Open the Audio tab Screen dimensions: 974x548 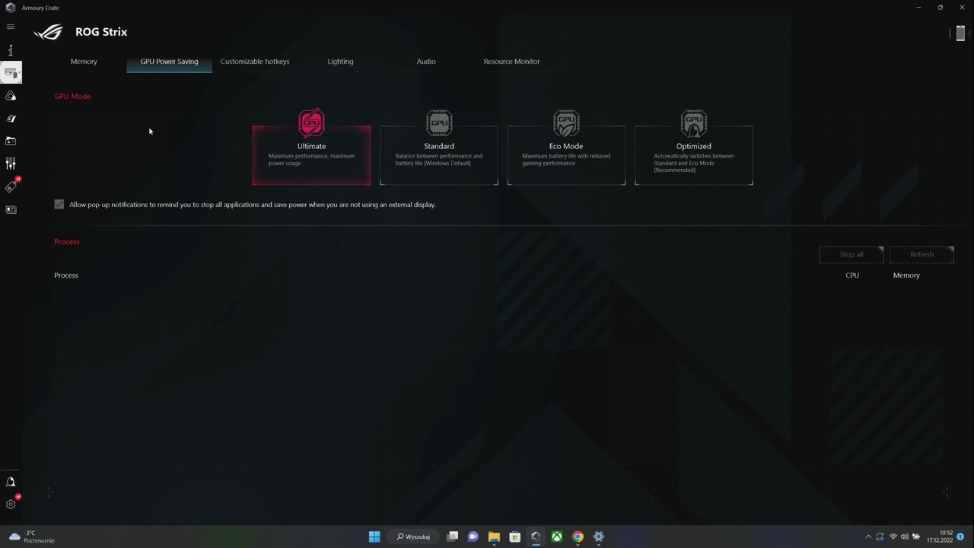click(x=426, y=62)
